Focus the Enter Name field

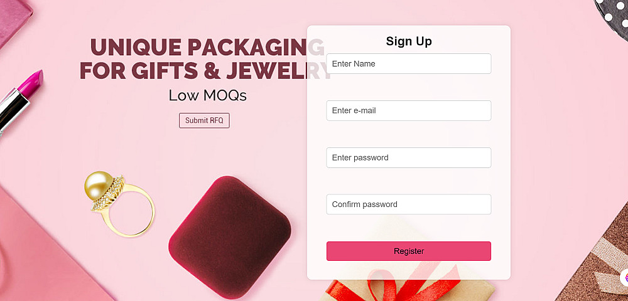[x=408, y=64]
